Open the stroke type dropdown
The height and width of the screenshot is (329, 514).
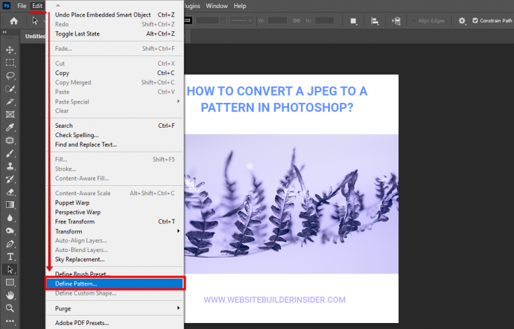point(241,21)
